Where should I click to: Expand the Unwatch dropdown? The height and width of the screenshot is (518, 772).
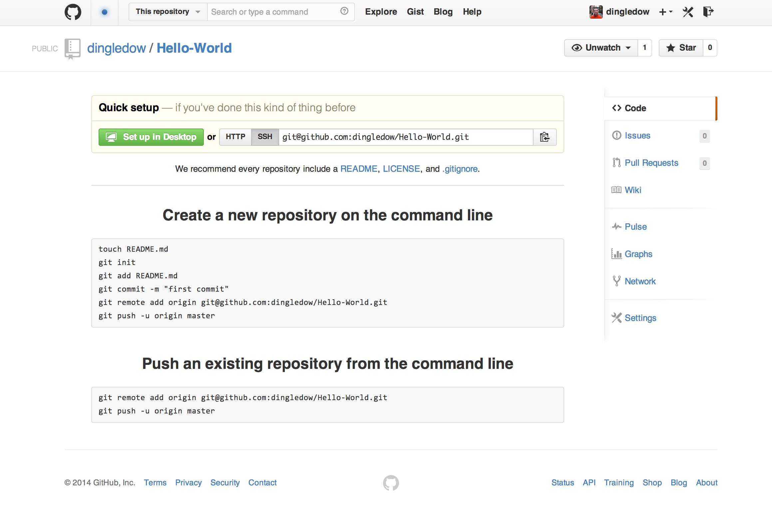(601, 48)
